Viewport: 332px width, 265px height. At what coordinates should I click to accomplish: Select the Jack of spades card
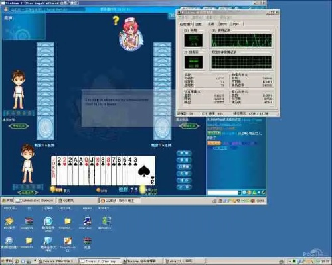point(92,171)
